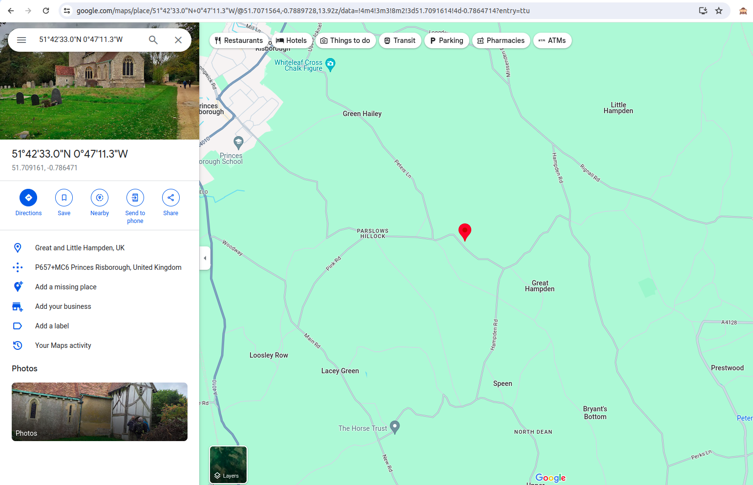Viewport: 753px width, 485px height.
Task: Share this location
Action: click(171, 203)
